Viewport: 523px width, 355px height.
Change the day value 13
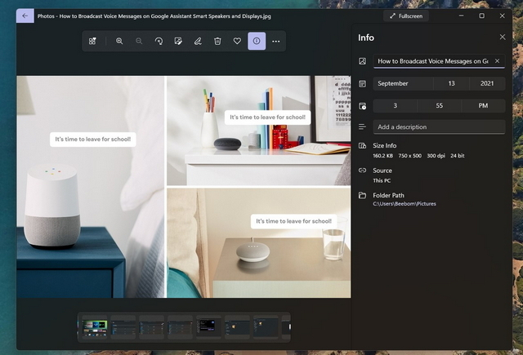pos(451,83)
